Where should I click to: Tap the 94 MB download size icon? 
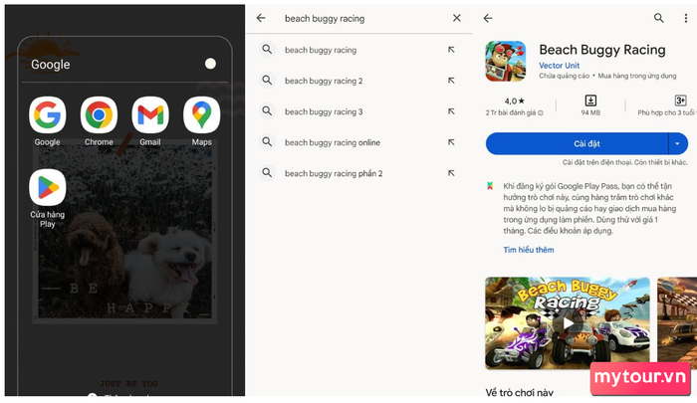(590, 100)
